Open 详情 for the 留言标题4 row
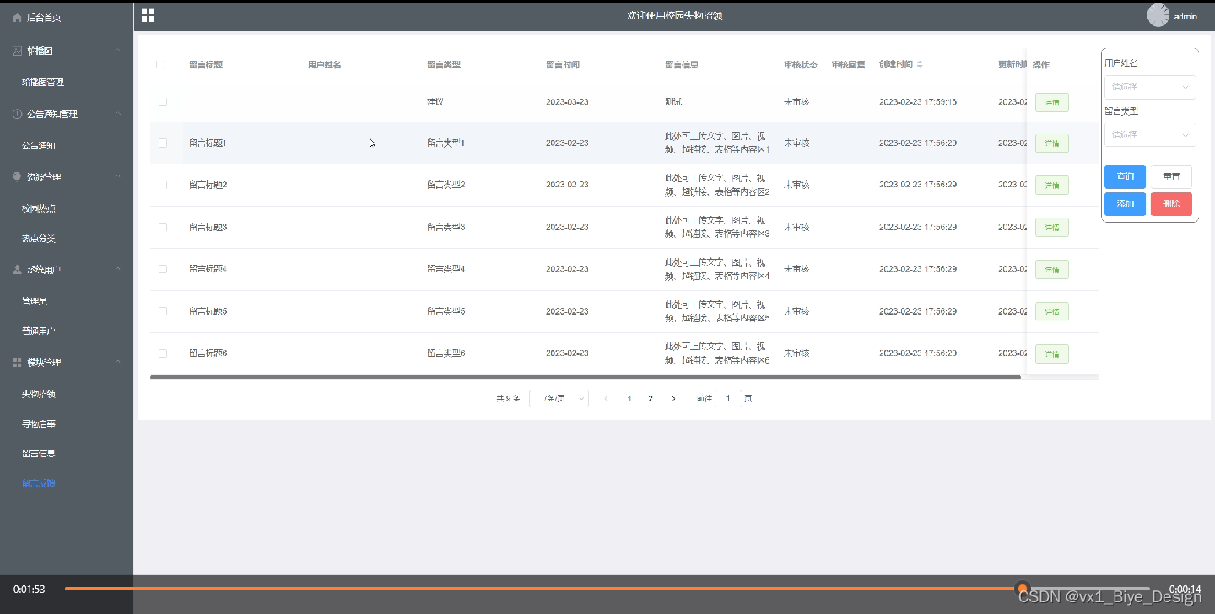1215x614 pixels. (x=1051, y=269)
